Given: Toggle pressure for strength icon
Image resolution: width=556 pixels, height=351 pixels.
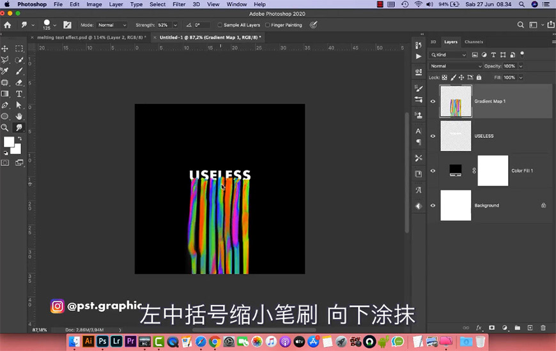Looking at the screenshot, I should pos(313,25).
